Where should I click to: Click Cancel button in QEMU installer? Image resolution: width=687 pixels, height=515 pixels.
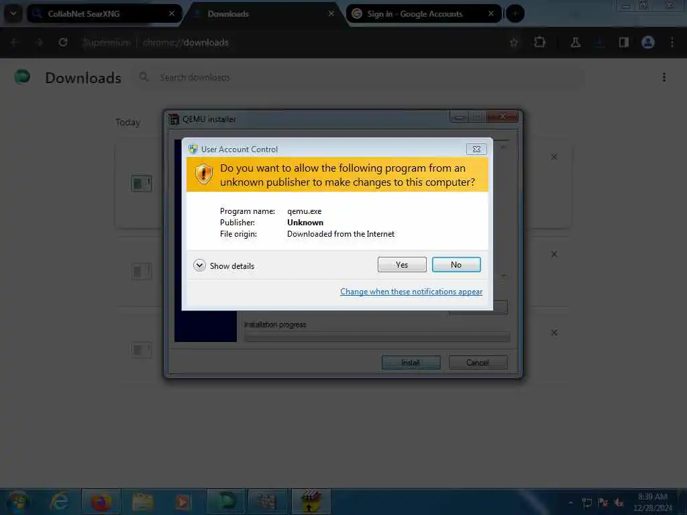[x=478, y=363]
